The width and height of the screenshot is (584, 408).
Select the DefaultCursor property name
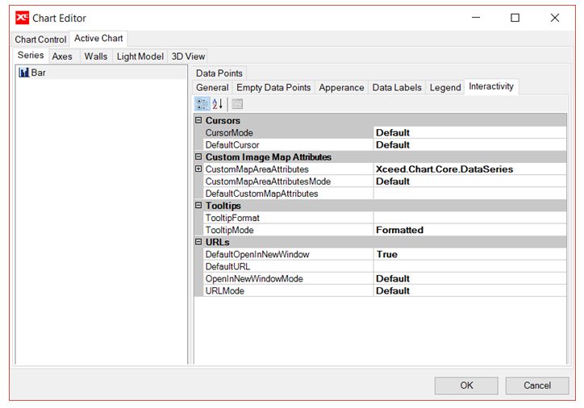(288, 145)
